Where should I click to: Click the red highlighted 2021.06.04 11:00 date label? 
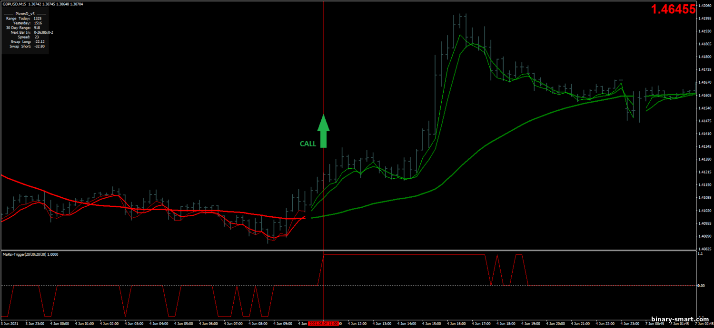[323, 324]
